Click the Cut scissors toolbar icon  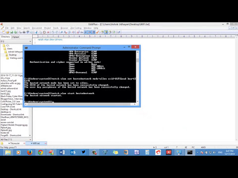pyautogui.click(x=36, y=32)
